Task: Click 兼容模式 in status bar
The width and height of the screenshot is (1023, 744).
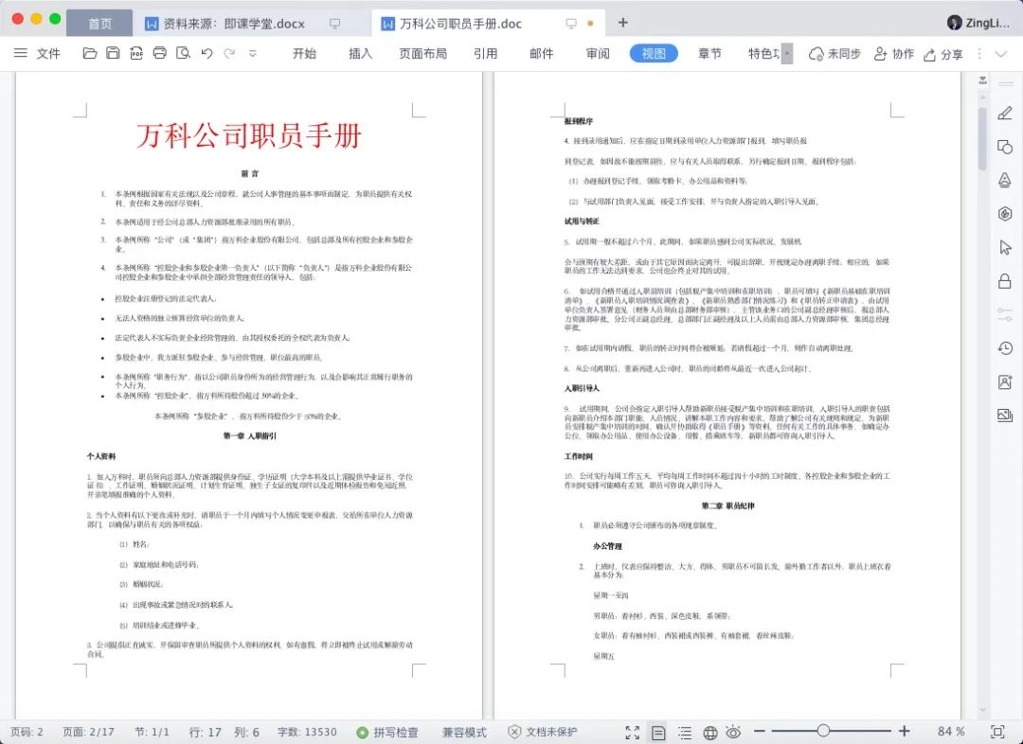Action: point(464,733)
